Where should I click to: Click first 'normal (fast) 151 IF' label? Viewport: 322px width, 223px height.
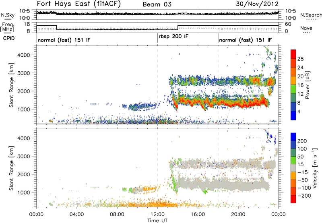64,40
